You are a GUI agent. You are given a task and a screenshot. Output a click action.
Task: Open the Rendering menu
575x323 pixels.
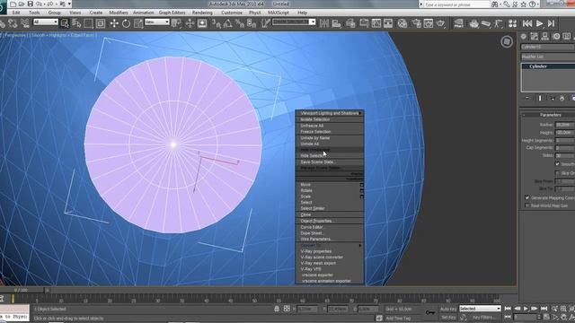202,13
